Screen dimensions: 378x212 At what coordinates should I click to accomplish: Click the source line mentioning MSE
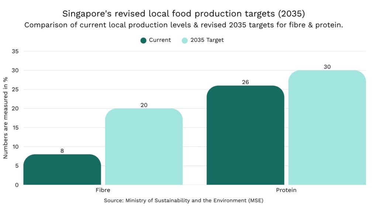coord(184,201)
